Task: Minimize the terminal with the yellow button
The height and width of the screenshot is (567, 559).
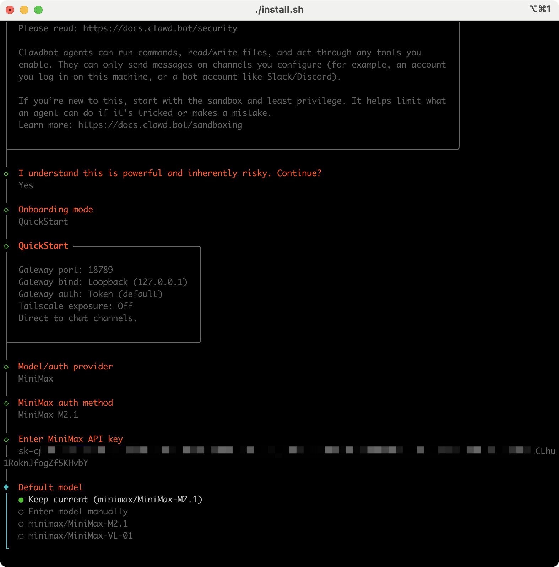Action: [x=24, y=10]
